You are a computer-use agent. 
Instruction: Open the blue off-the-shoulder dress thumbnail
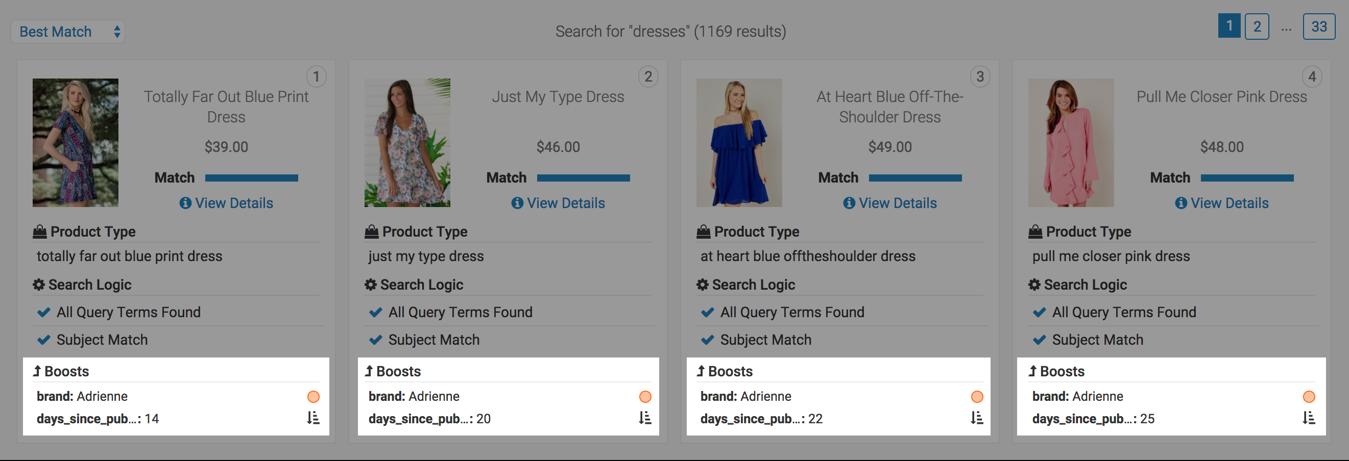tap(739, 142)
